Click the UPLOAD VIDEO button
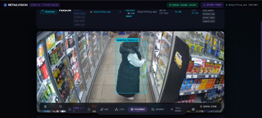This screenshot has width=262, height=118. point(212,5)
